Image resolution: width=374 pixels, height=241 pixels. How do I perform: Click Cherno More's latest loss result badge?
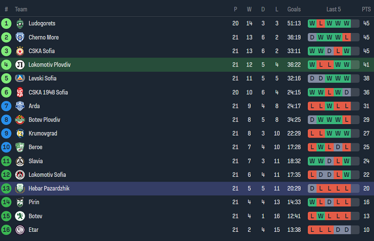point(347,37)
